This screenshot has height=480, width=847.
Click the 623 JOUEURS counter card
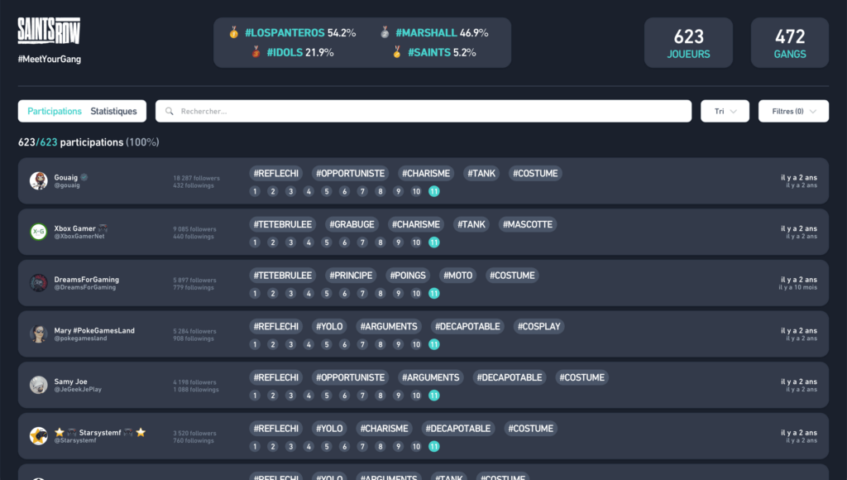(688, 43)
